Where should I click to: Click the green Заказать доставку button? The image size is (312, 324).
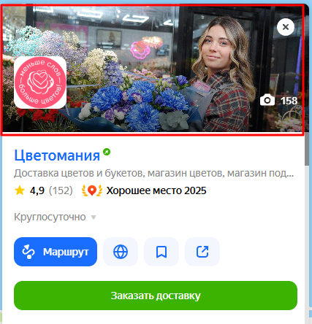(156, 296)
